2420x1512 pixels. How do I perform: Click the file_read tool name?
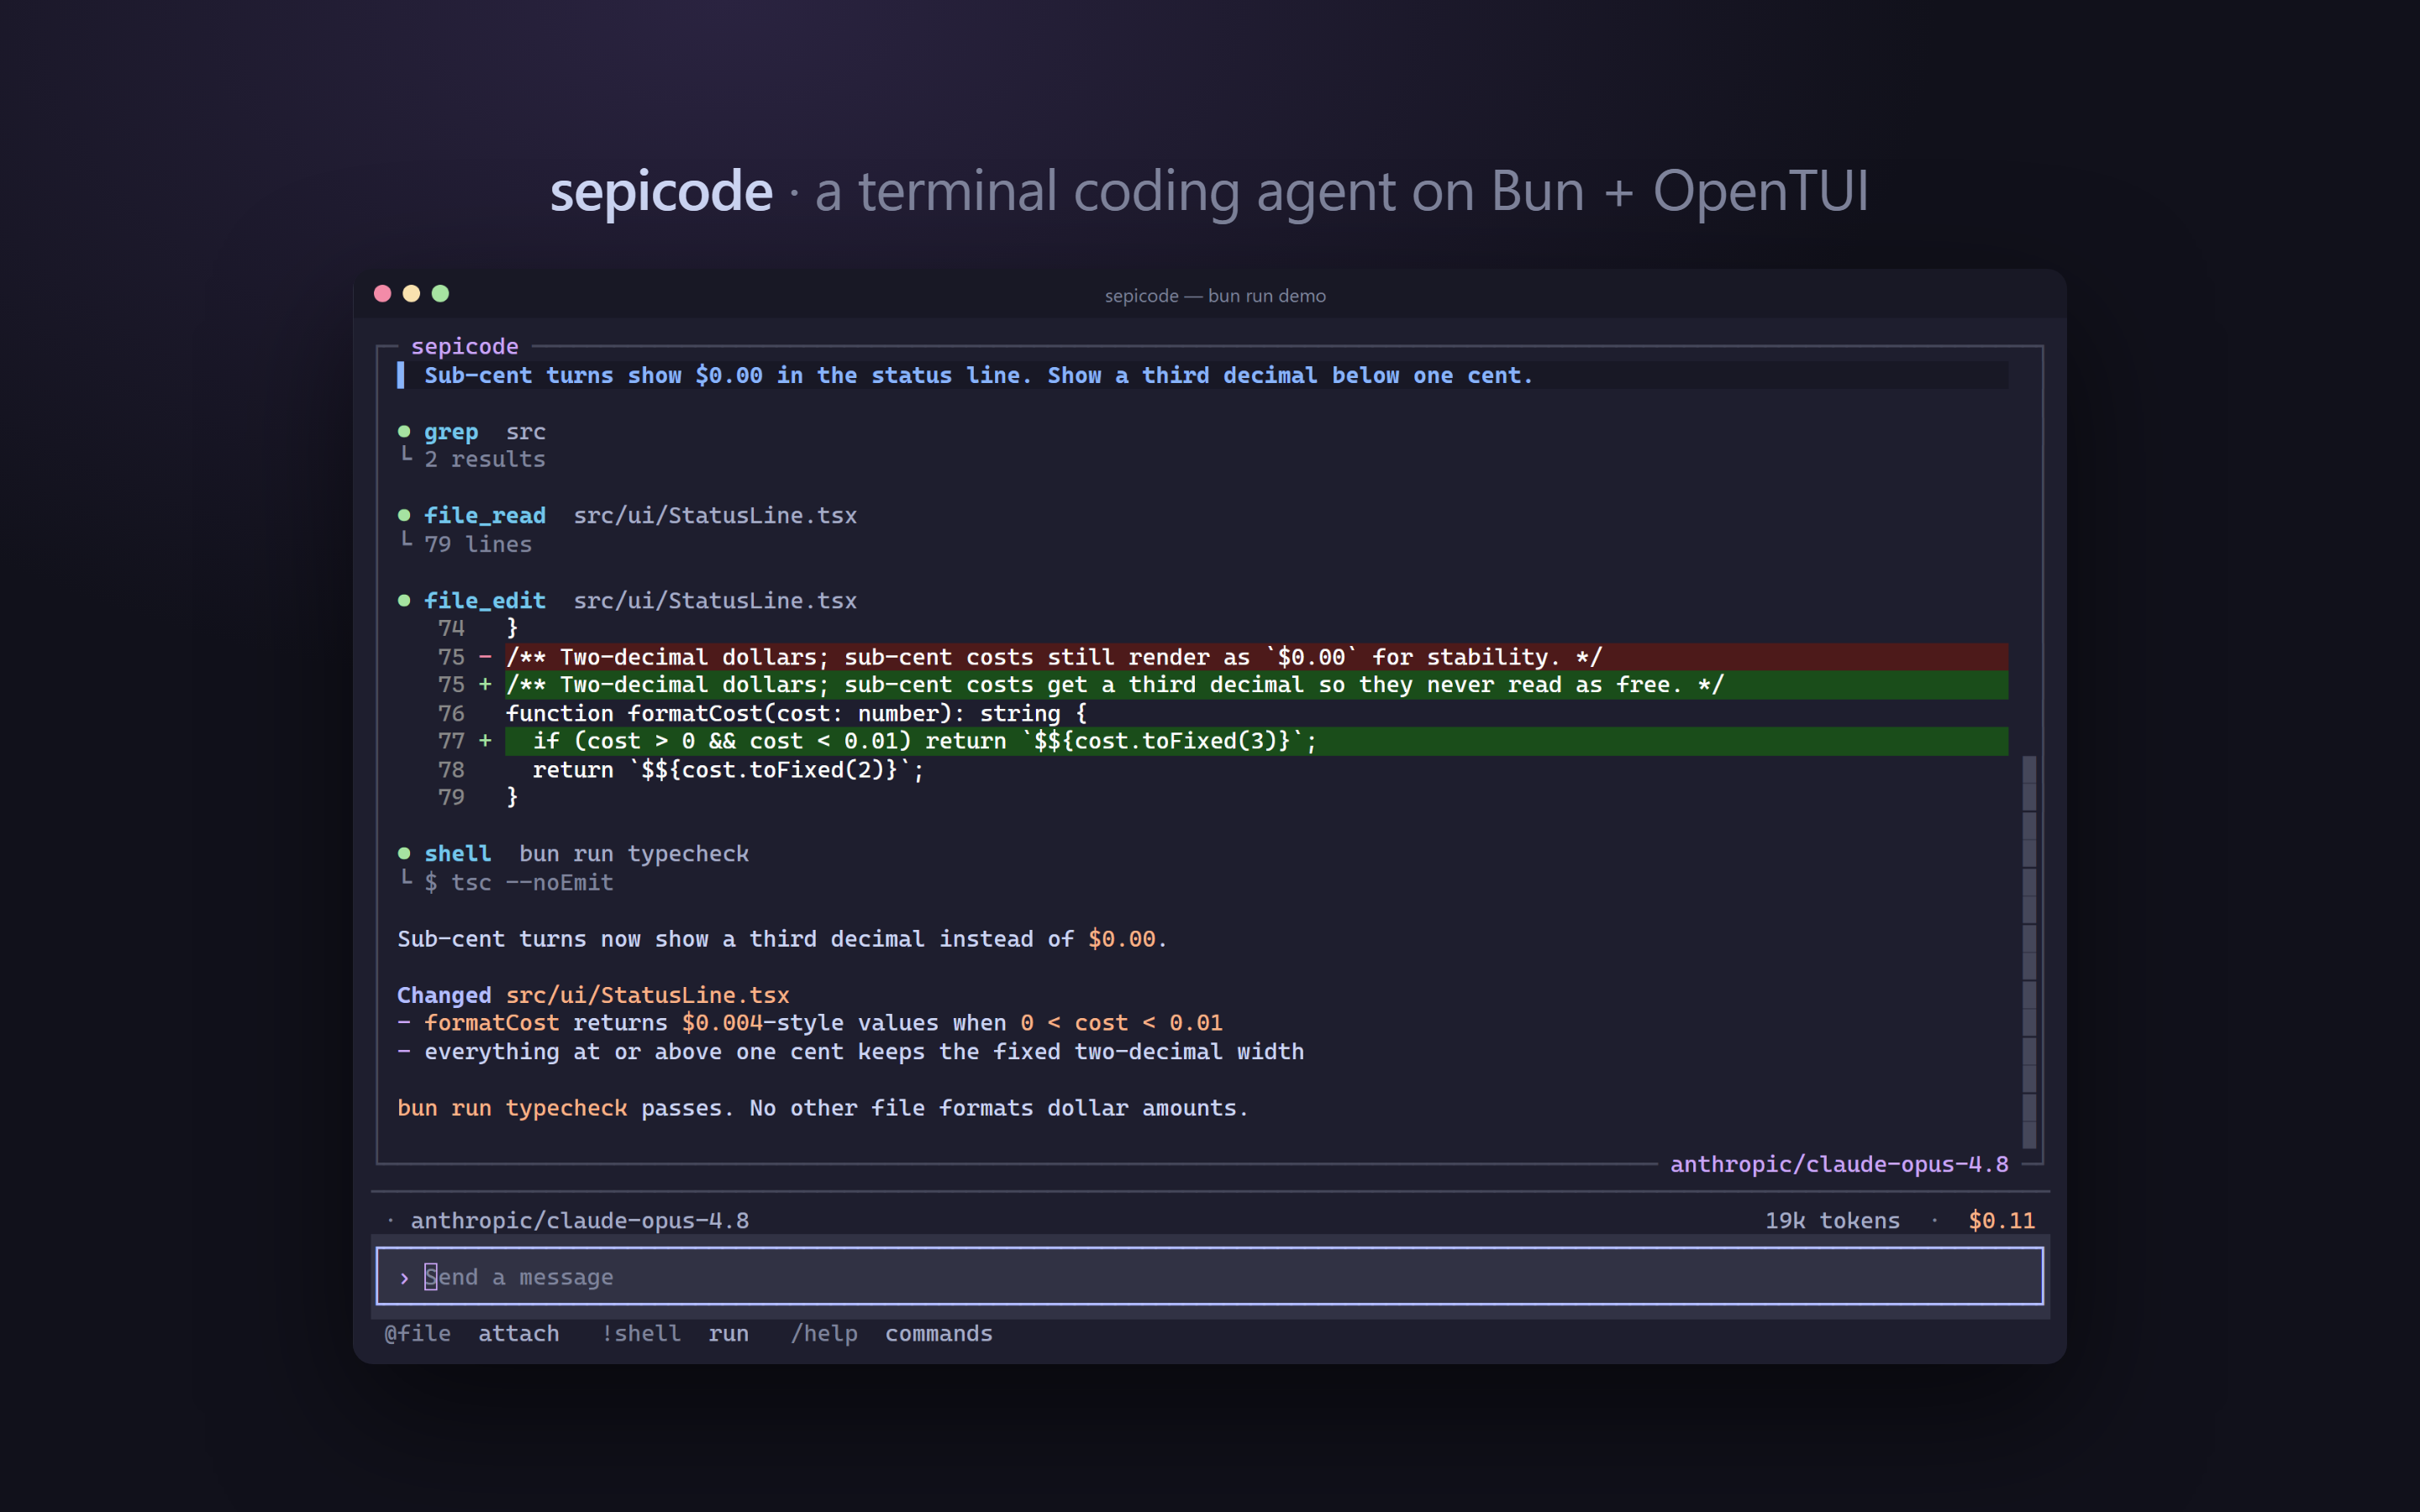[x=485, y=516]
